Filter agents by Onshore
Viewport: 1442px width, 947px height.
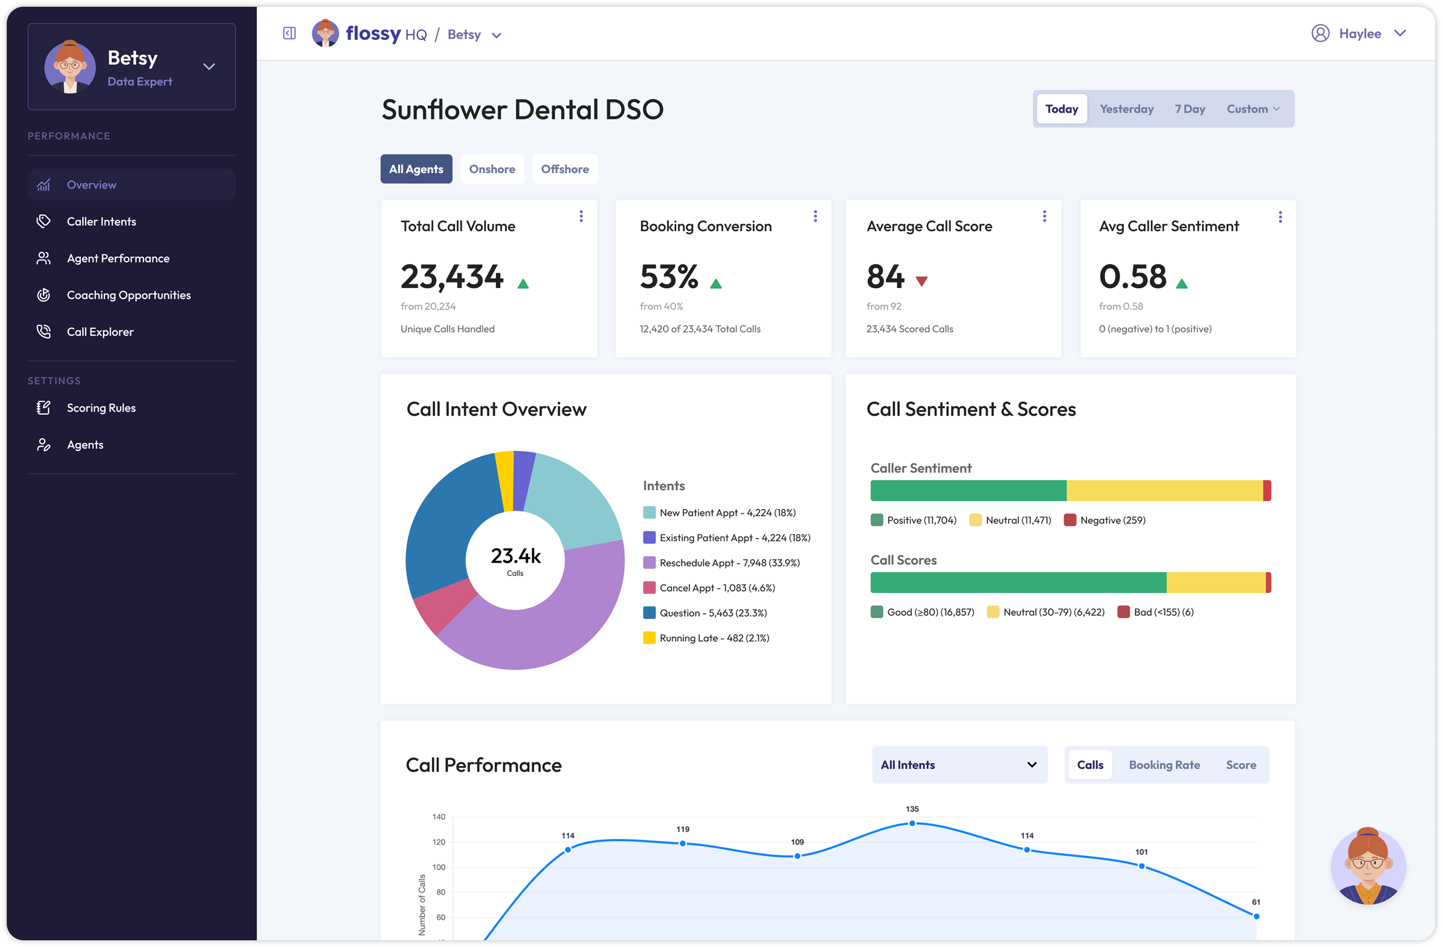pos(492,169)
